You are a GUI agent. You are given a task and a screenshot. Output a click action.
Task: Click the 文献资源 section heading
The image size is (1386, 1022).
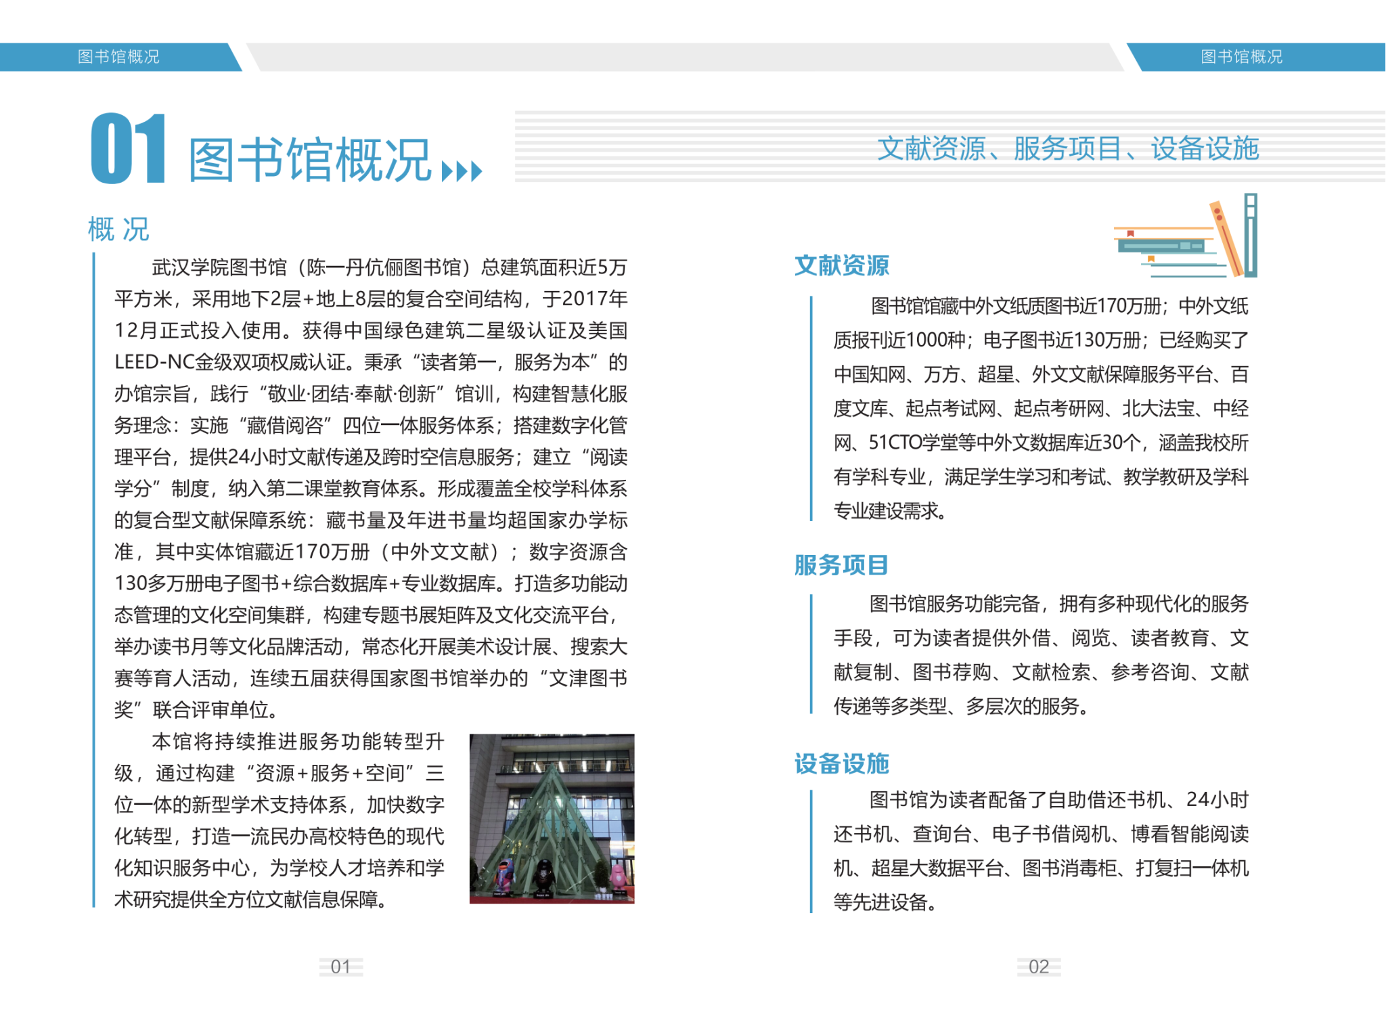point(841,265)
